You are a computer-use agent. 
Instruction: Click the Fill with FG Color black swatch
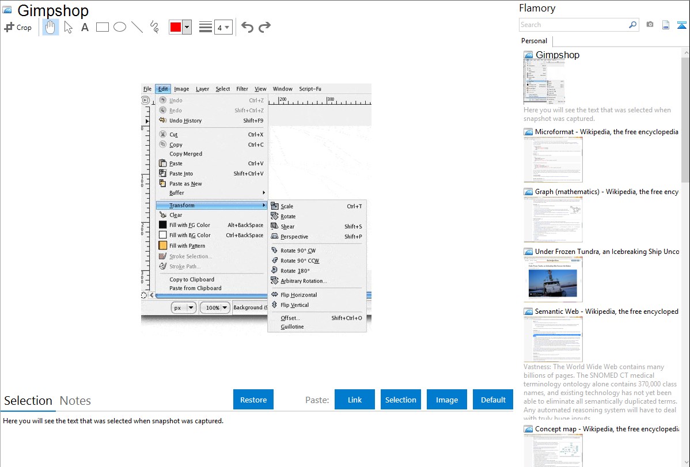point(163,225)
